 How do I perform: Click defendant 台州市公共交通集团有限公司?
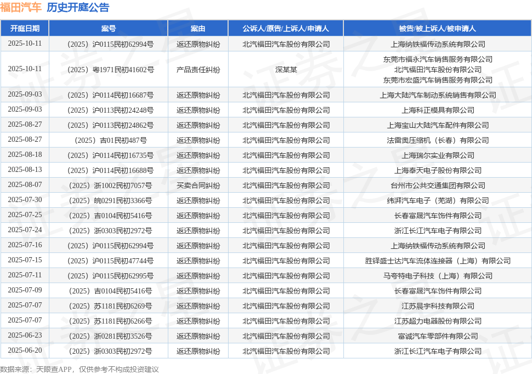pos(437,185)
